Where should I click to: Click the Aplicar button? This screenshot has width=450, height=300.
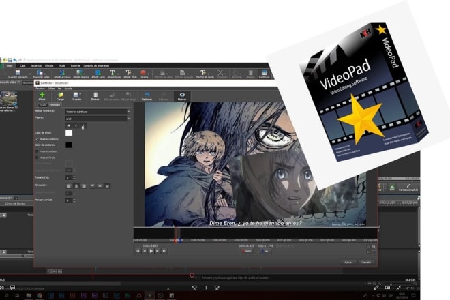click(x=348, y=261)
